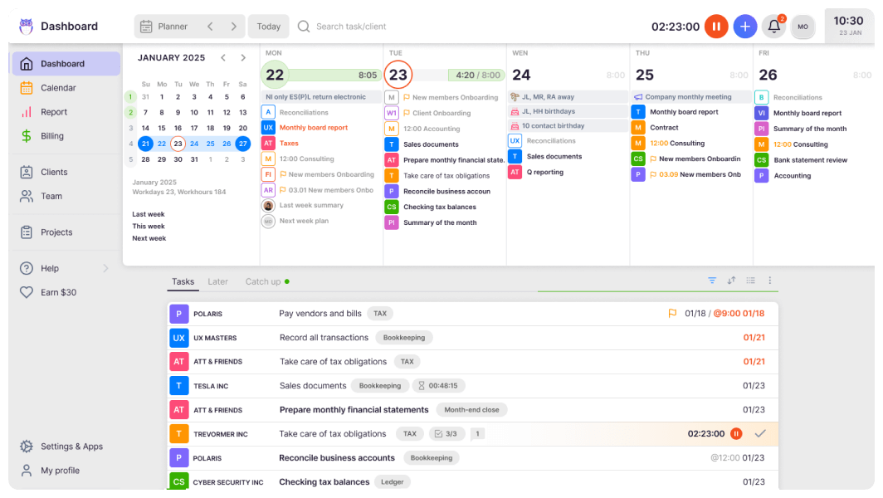This screenshot has width=883, height=498.
Task: Switch to the Later tab
Action: 217,281
